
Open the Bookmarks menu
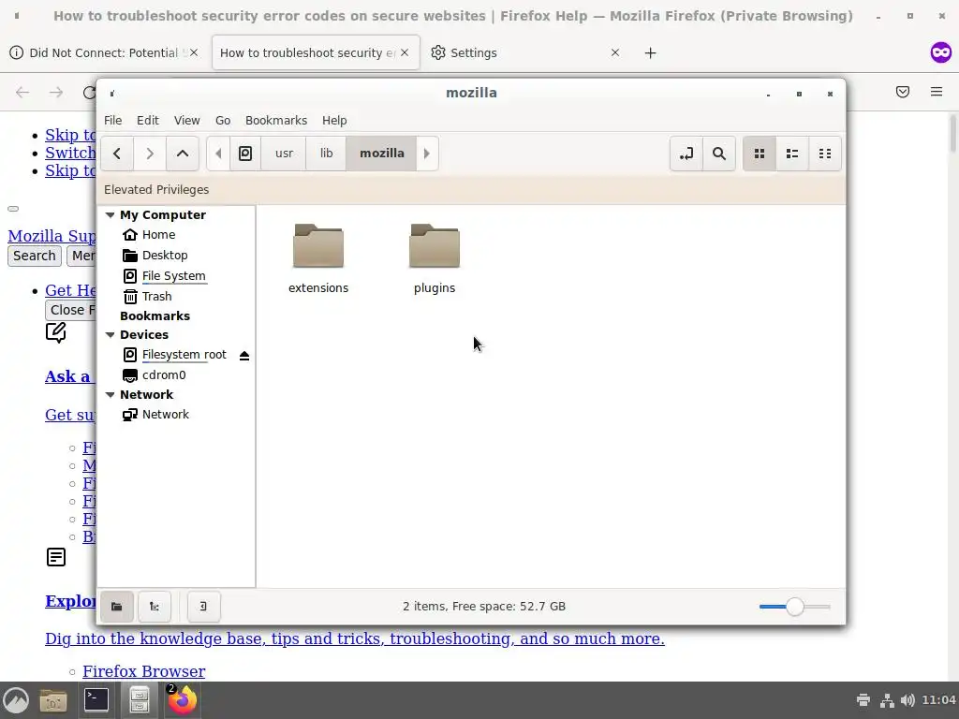click(x=276, y=121)
